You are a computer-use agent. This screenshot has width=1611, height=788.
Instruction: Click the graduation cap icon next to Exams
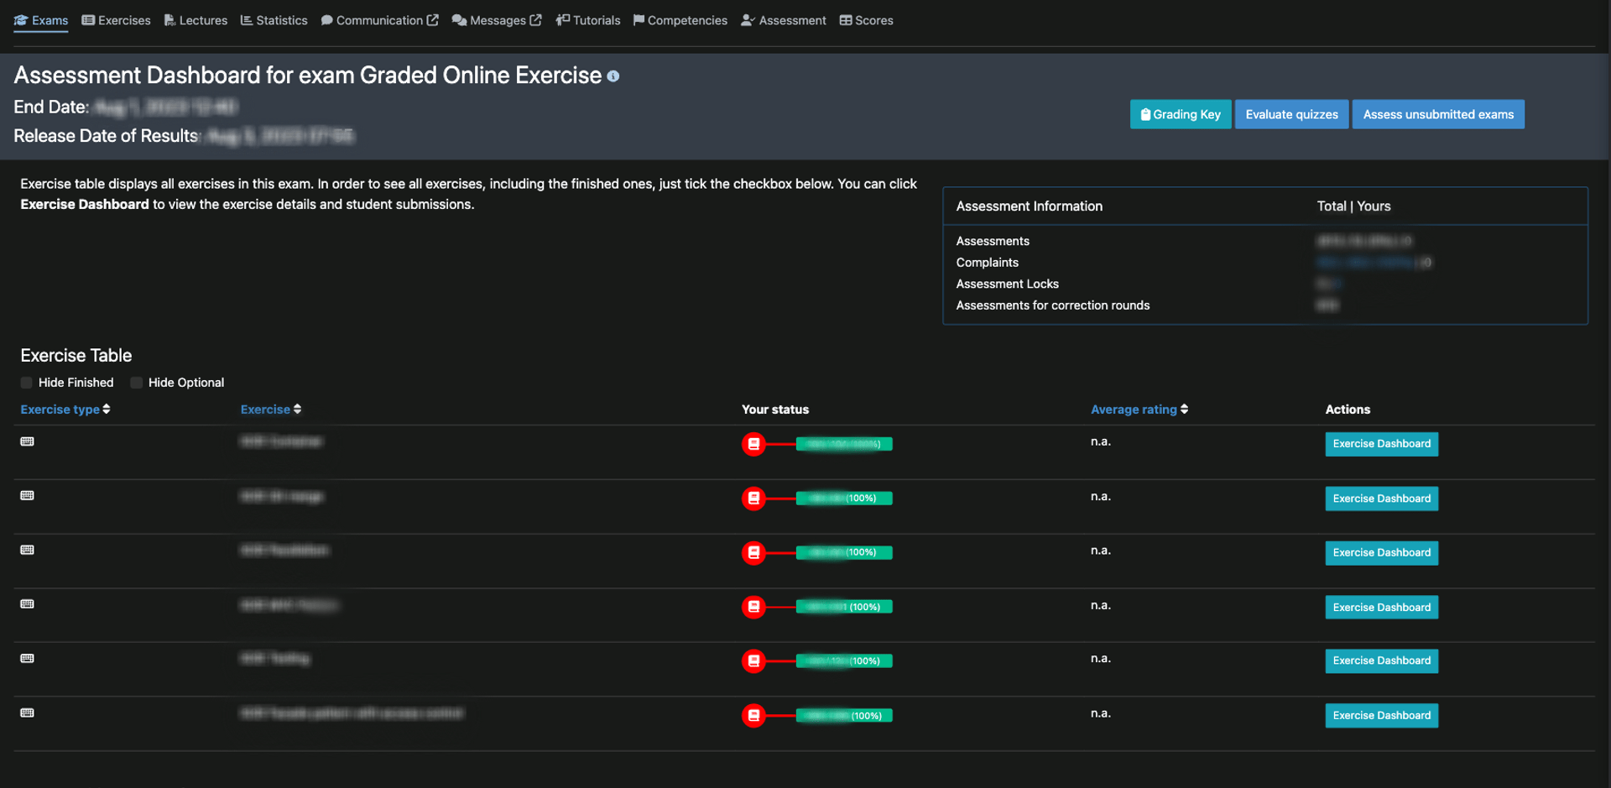point(21,19)
